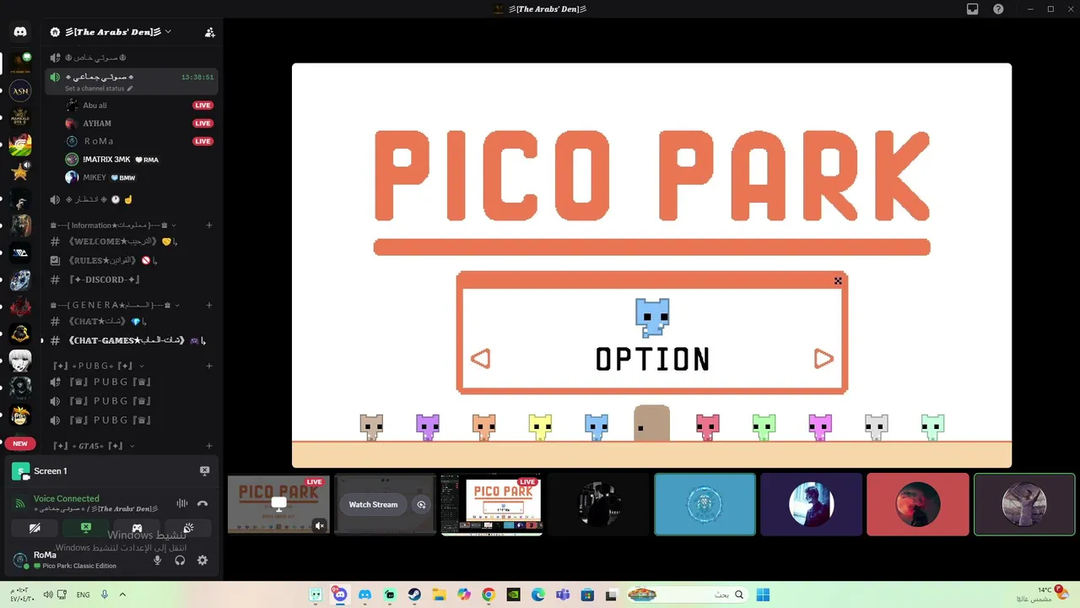Open Discord home direct messages icon
1080x608 pixels.
(20, 32)
